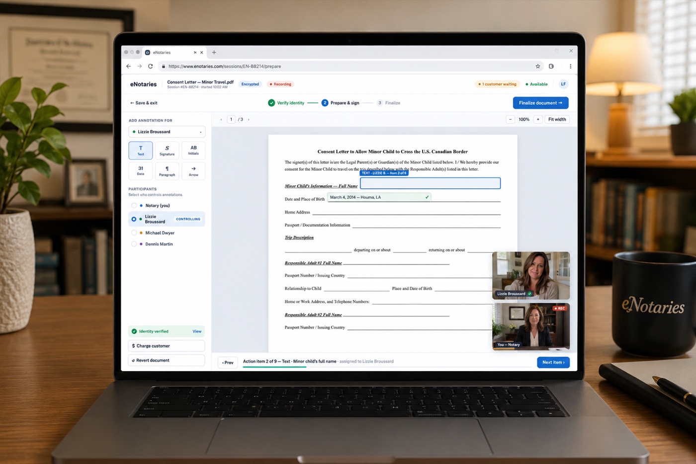Click the Next item button
Image resolution: width=696 pixels, height=464 pixels.
point(553,362)
